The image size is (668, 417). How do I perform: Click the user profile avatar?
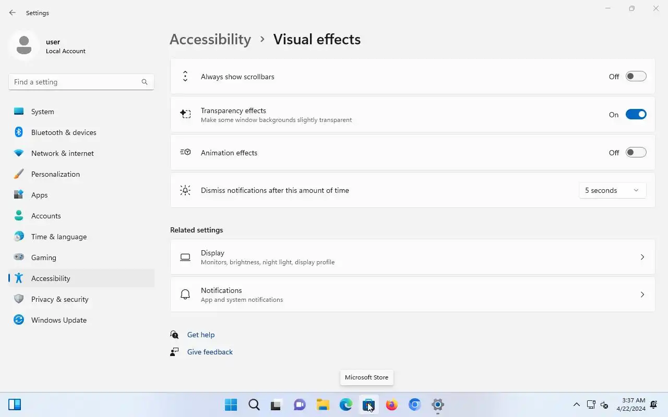(x=23, y=46)
